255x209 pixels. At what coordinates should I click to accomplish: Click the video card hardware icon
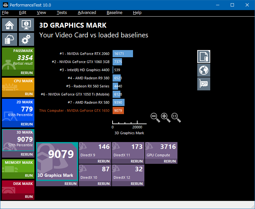(204, 84)
